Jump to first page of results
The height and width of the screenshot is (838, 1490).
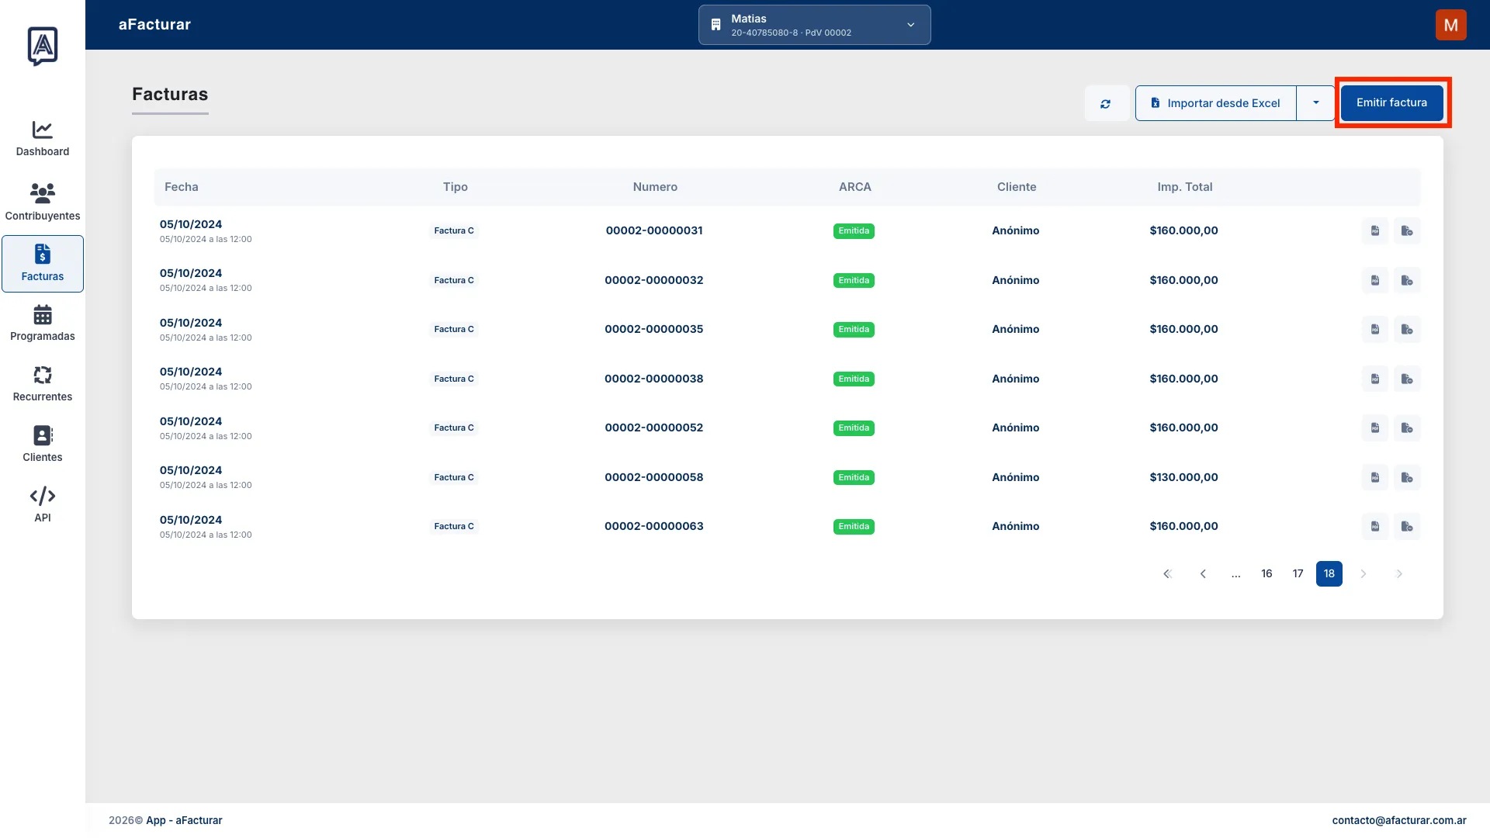point(1167,573)
